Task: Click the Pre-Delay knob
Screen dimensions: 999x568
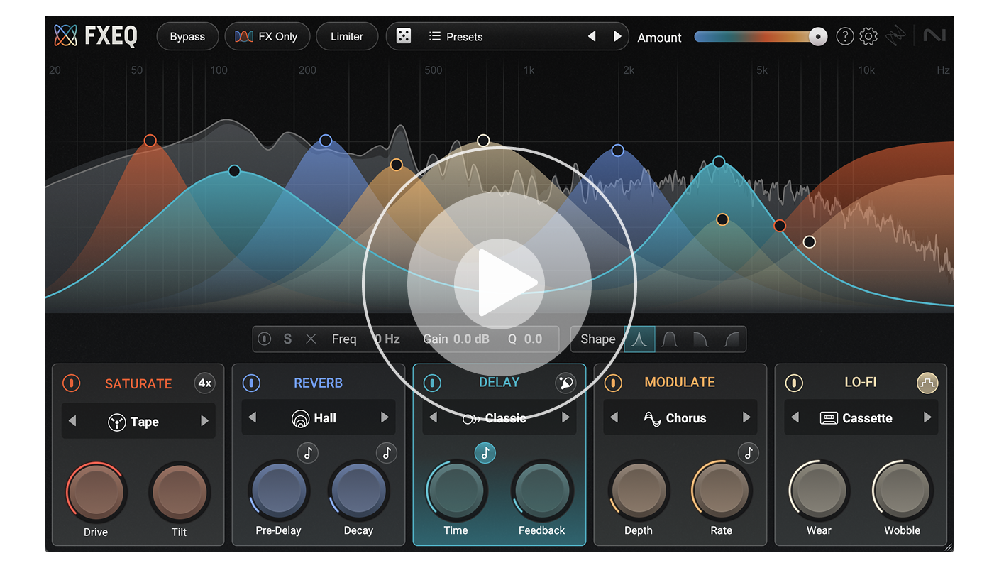Action: click(x=279, y=490)
